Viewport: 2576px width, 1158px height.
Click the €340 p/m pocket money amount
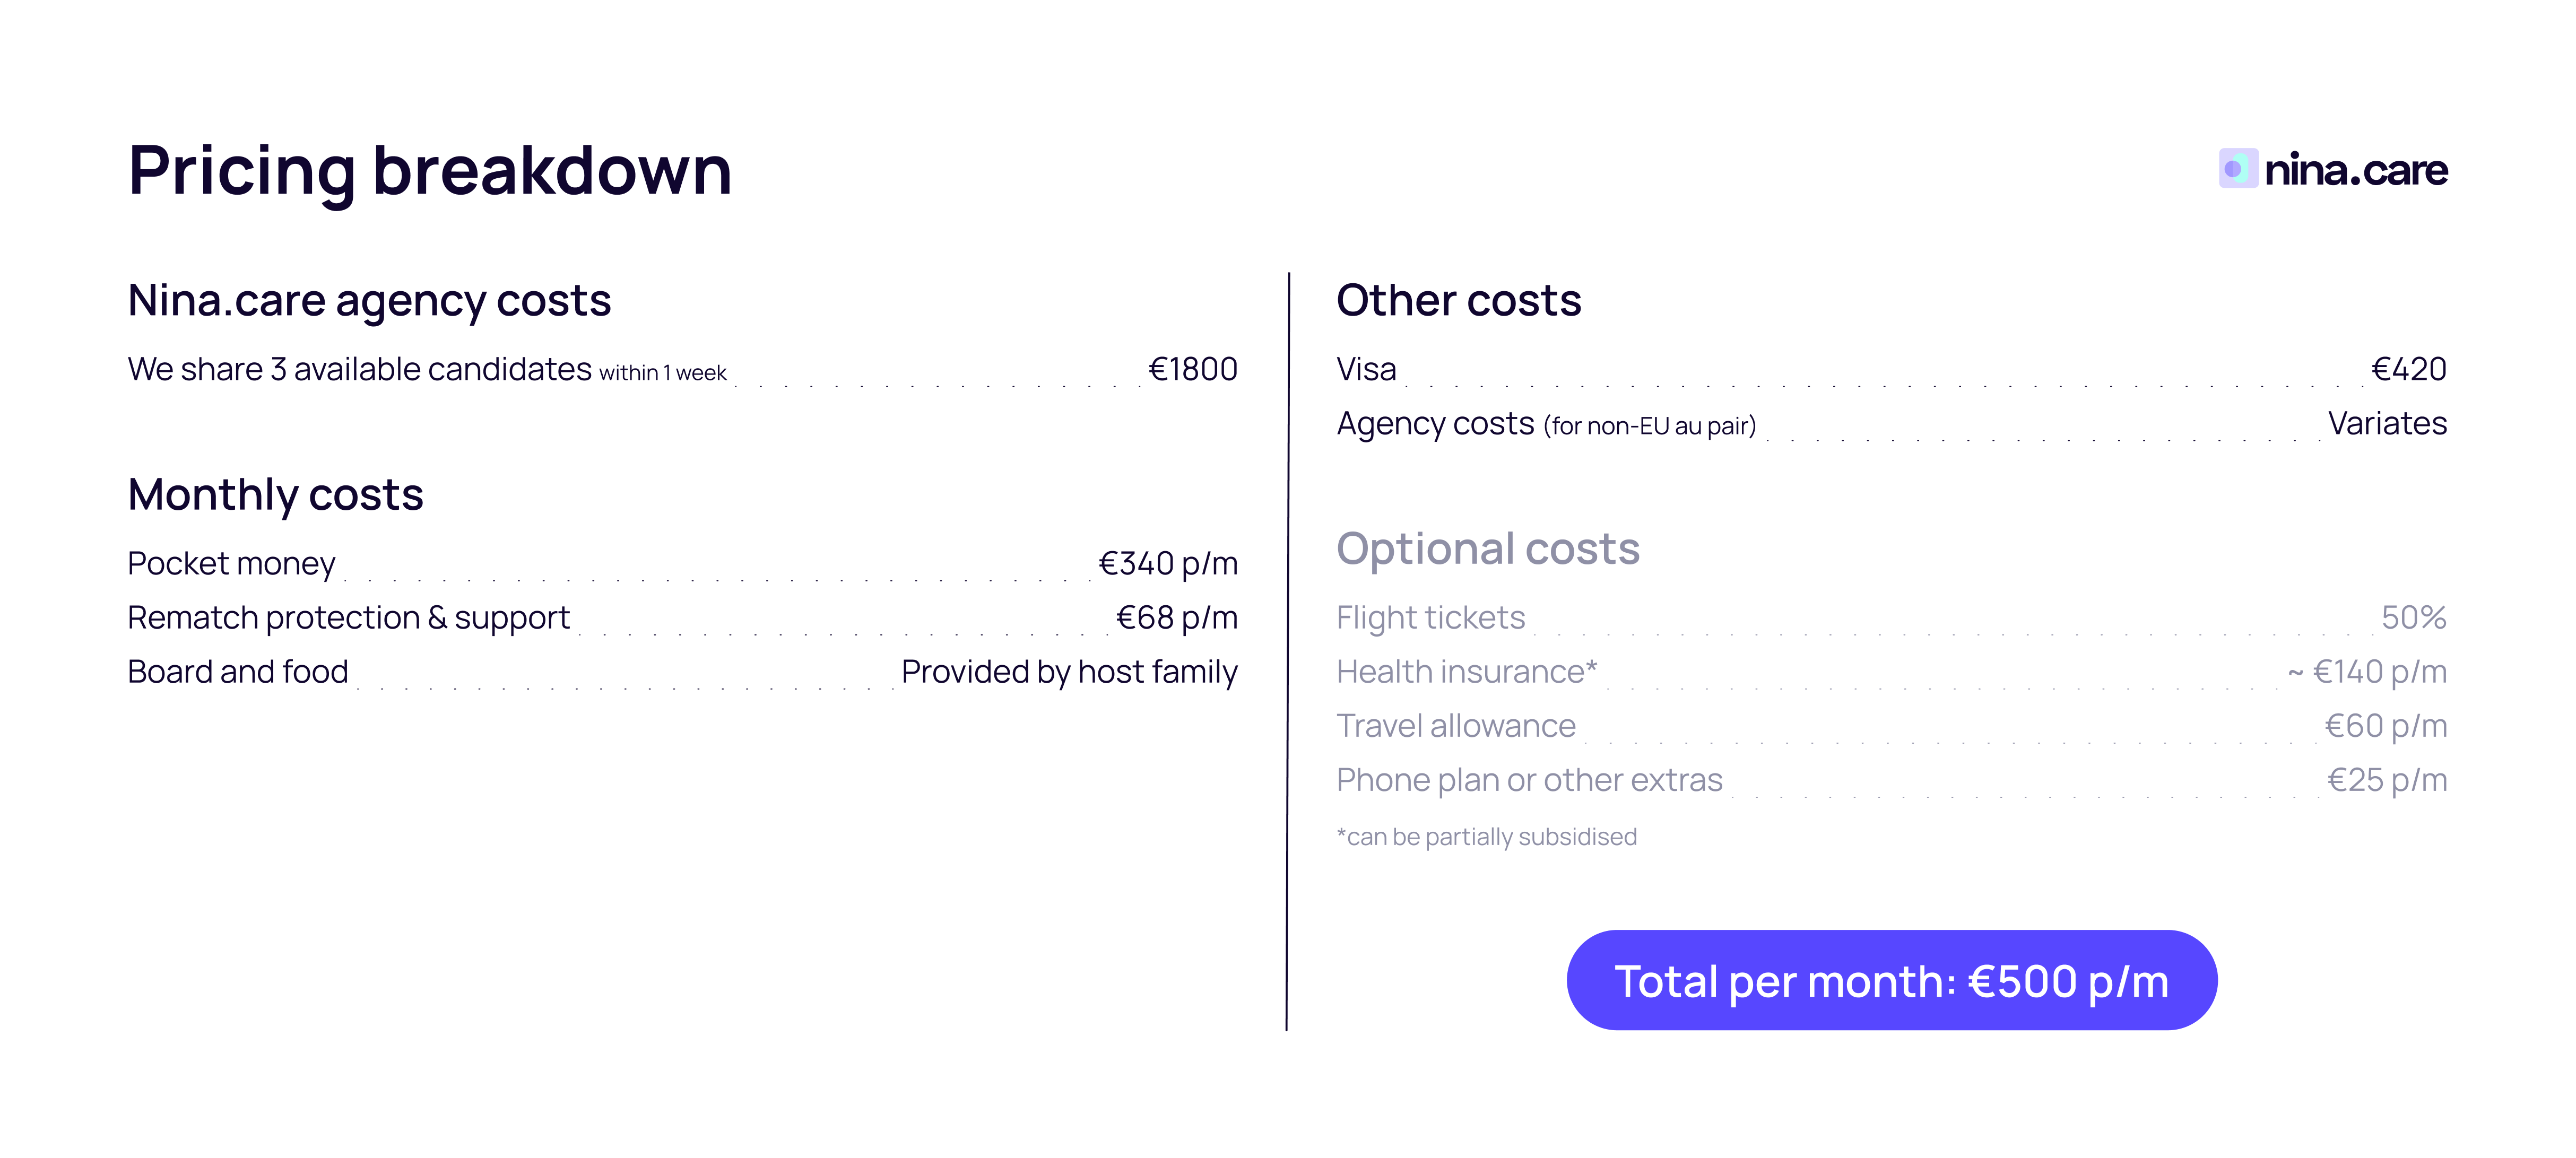(x=1167, y=563)
